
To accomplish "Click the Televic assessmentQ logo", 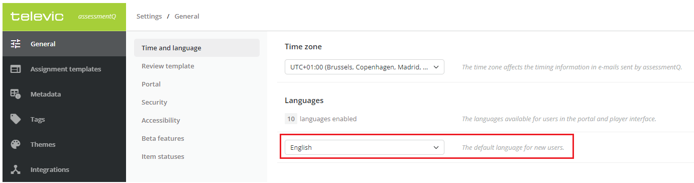I will (x=63, y=16).
